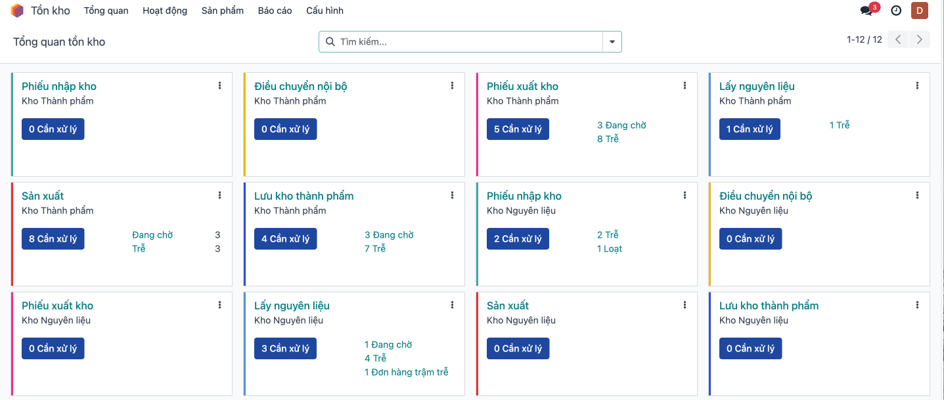Screen dimensions: 944x400
Task: Click 4 Cần xử lý button
Action: (x=285, y=239)
